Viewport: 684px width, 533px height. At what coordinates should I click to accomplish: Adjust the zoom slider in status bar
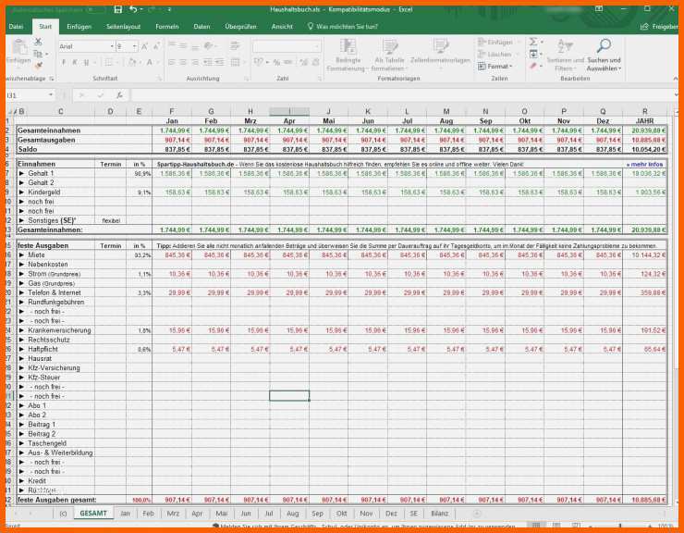(x=619, y=527)
